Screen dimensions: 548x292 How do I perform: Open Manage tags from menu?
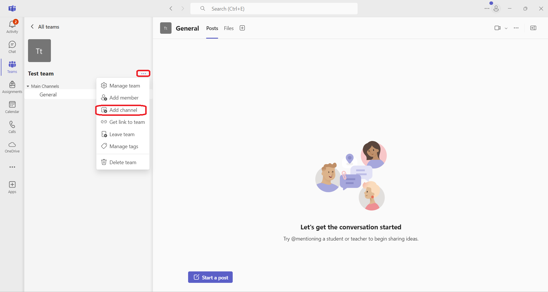[x=123, y=146]
